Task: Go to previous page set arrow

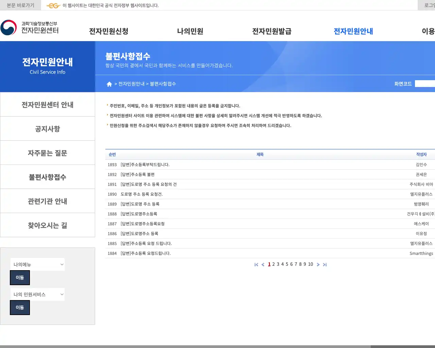Action: [263, 264]
